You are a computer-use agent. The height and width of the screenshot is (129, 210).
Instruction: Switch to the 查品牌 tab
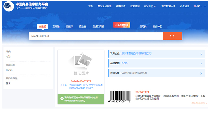pos(69,26)
